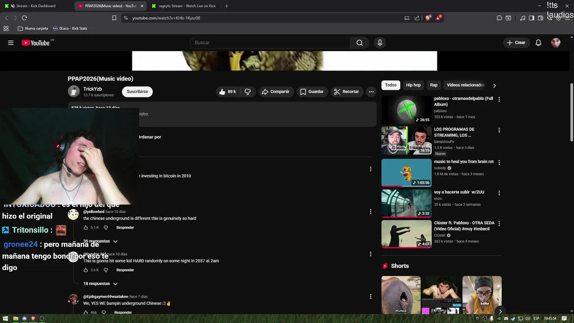The image size is (574, 323).
Task: Open the TrickYzb channel name link
Action: pyautogui.click(x=92, y=89)
